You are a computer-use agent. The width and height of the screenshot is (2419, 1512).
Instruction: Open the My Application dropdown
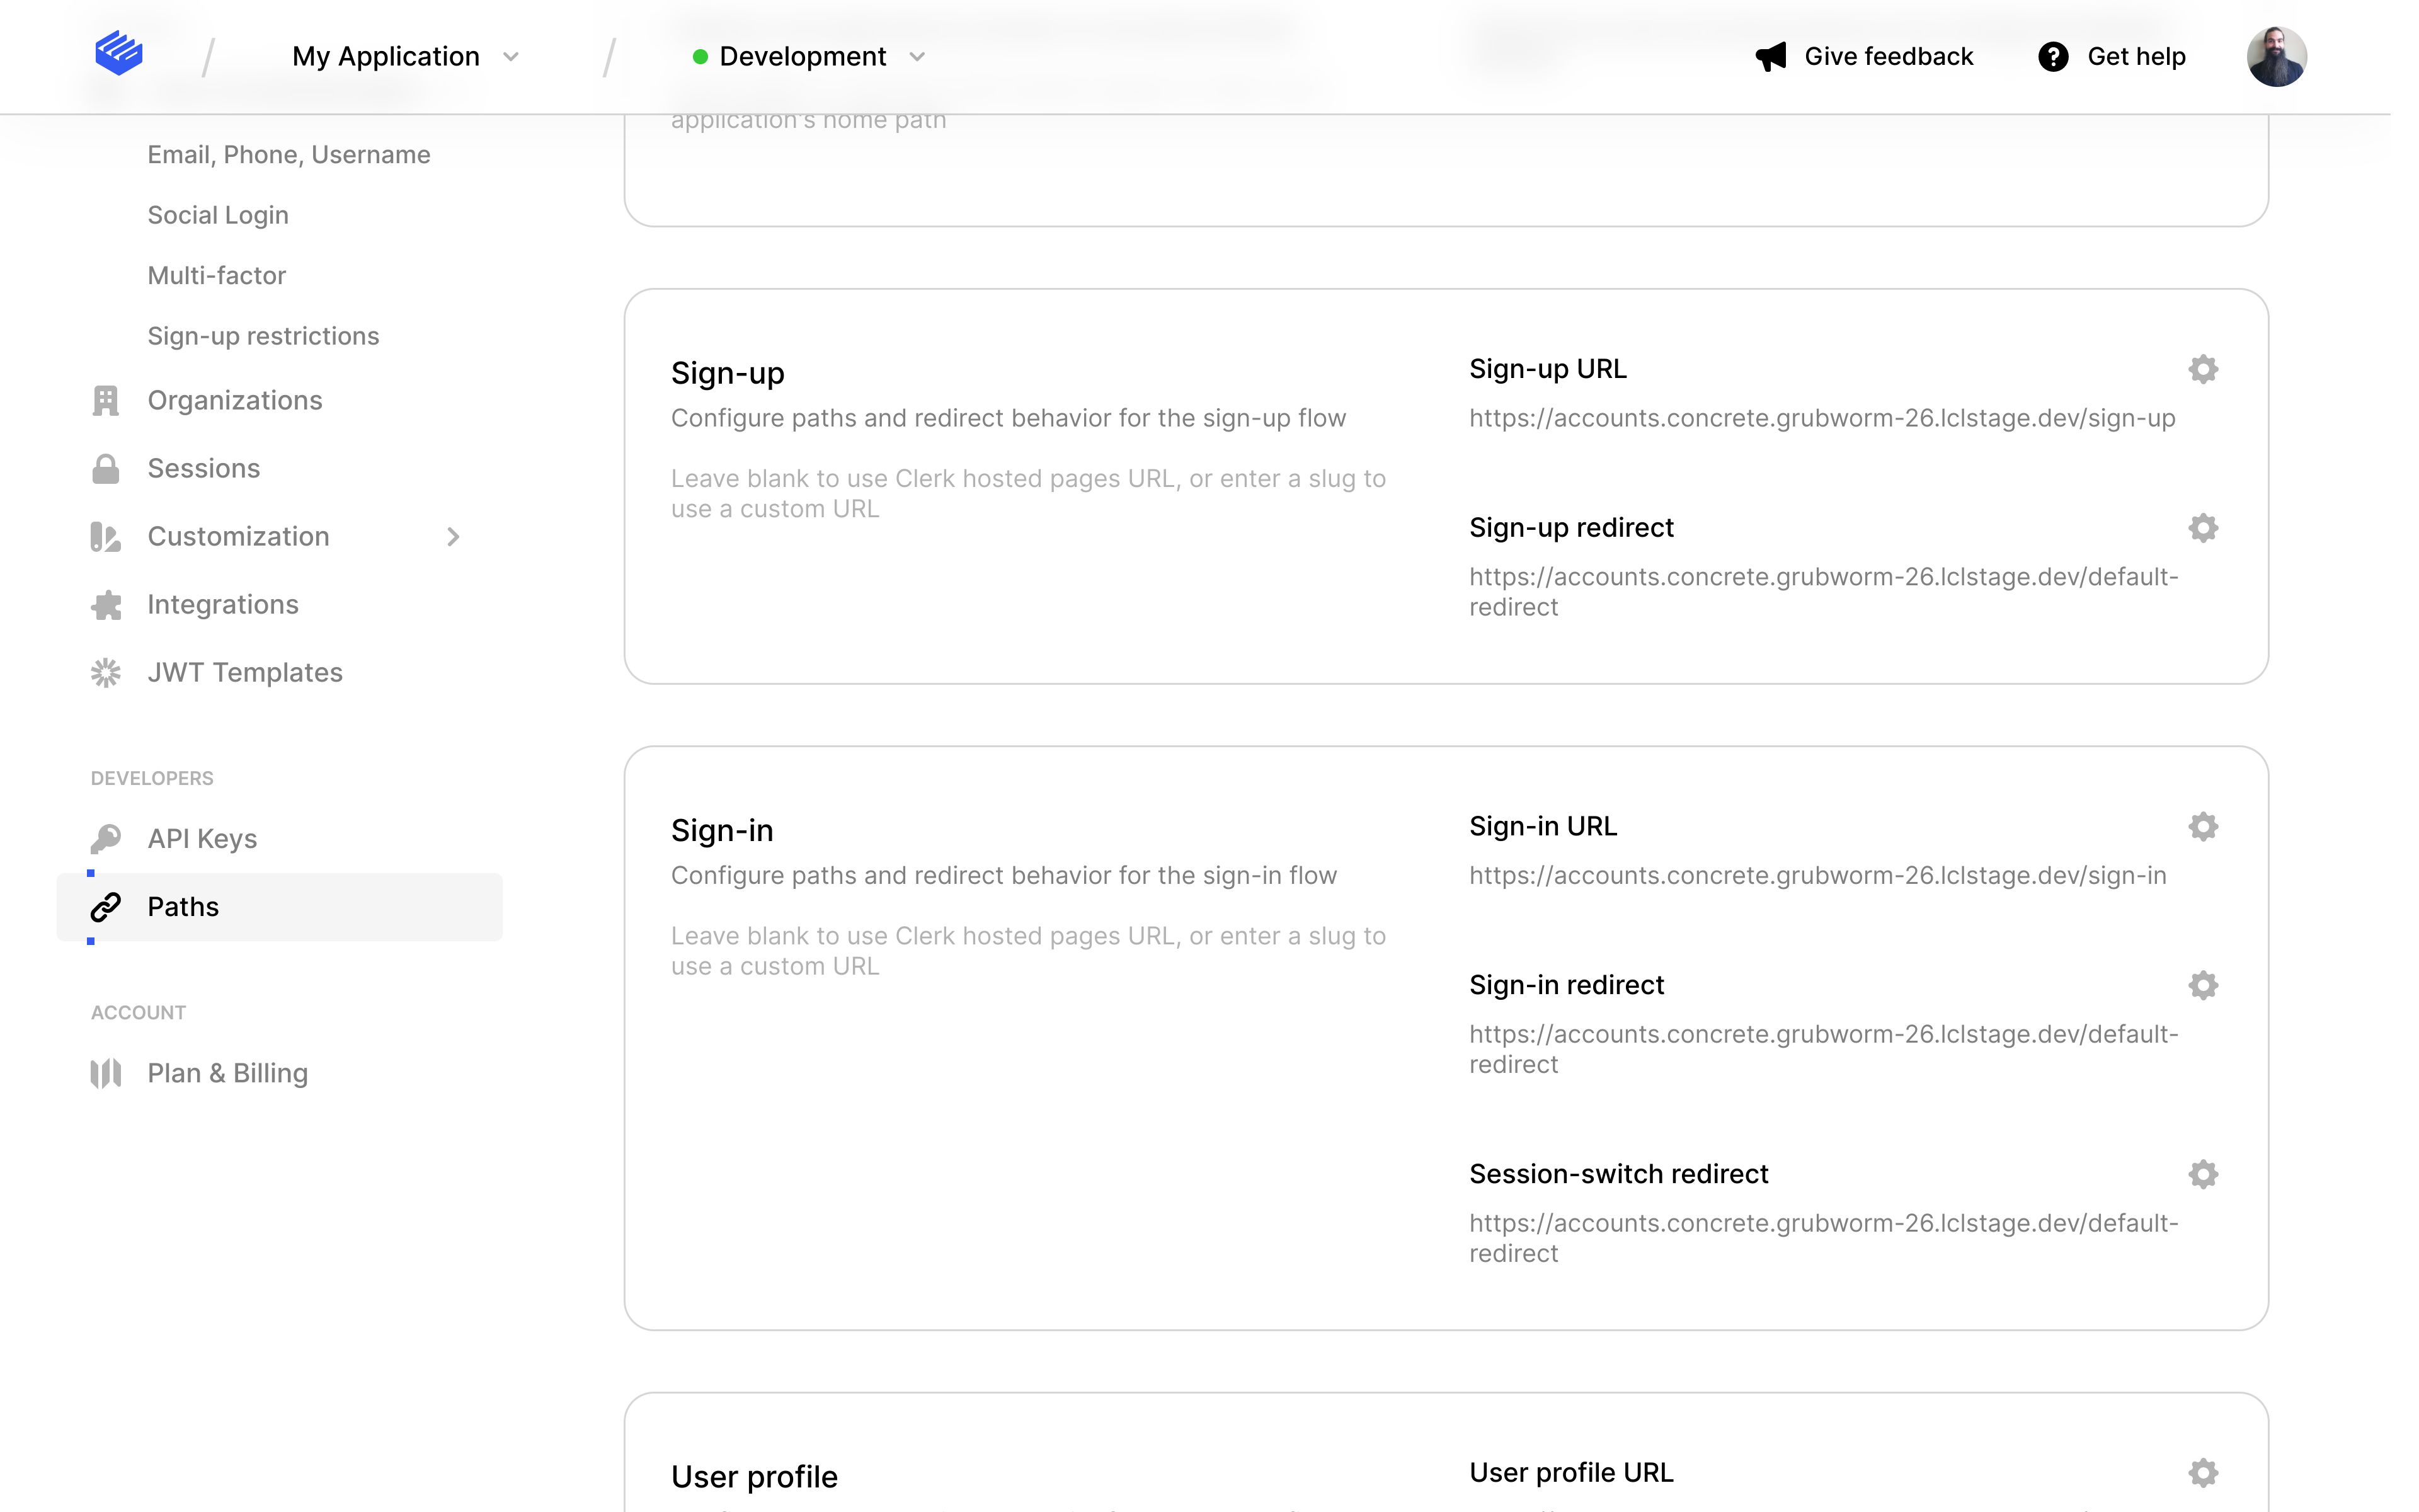coord(406,57)
